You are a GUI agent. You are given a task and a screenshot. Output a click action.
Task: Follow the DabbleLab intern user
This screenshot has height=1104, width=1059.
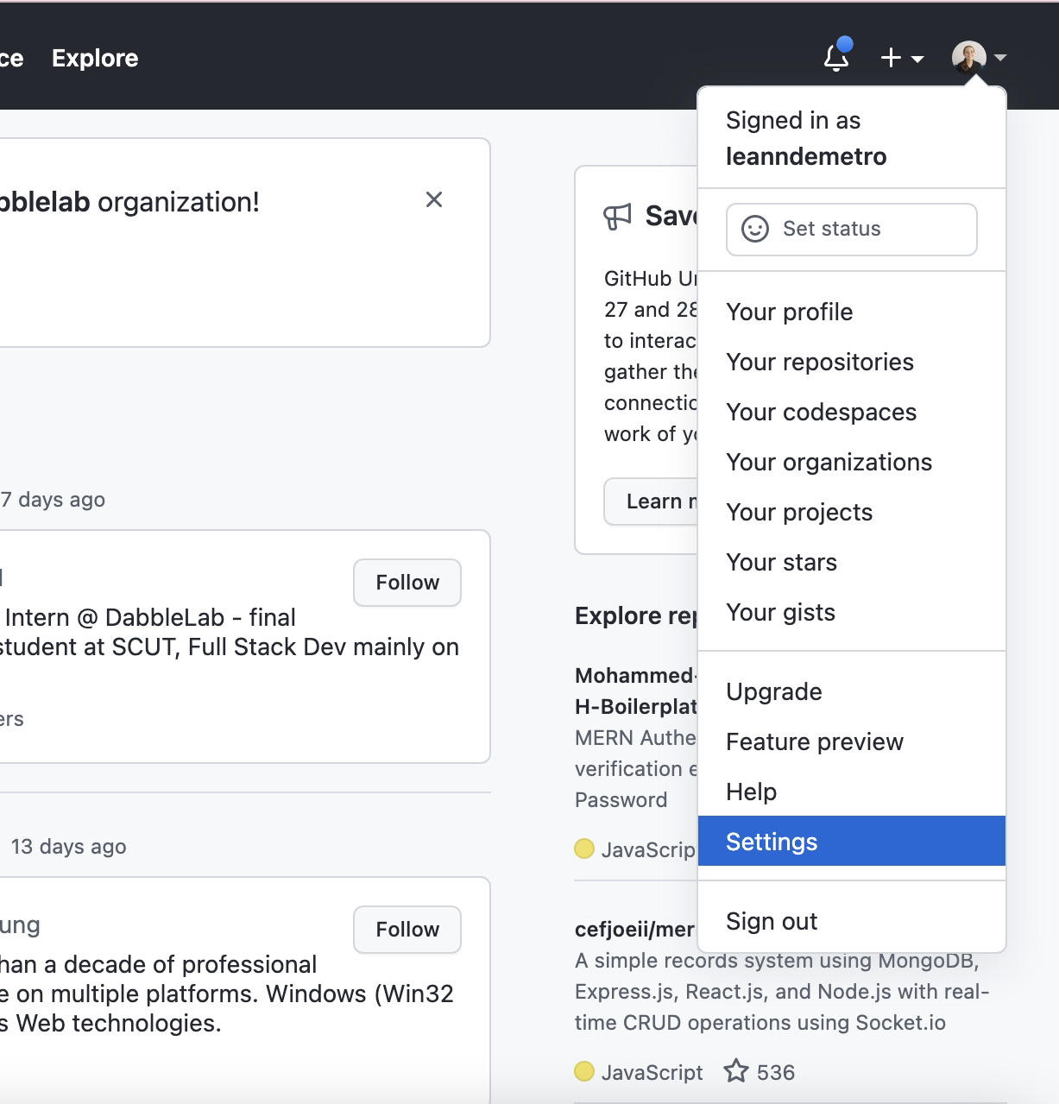pos(407,583)
